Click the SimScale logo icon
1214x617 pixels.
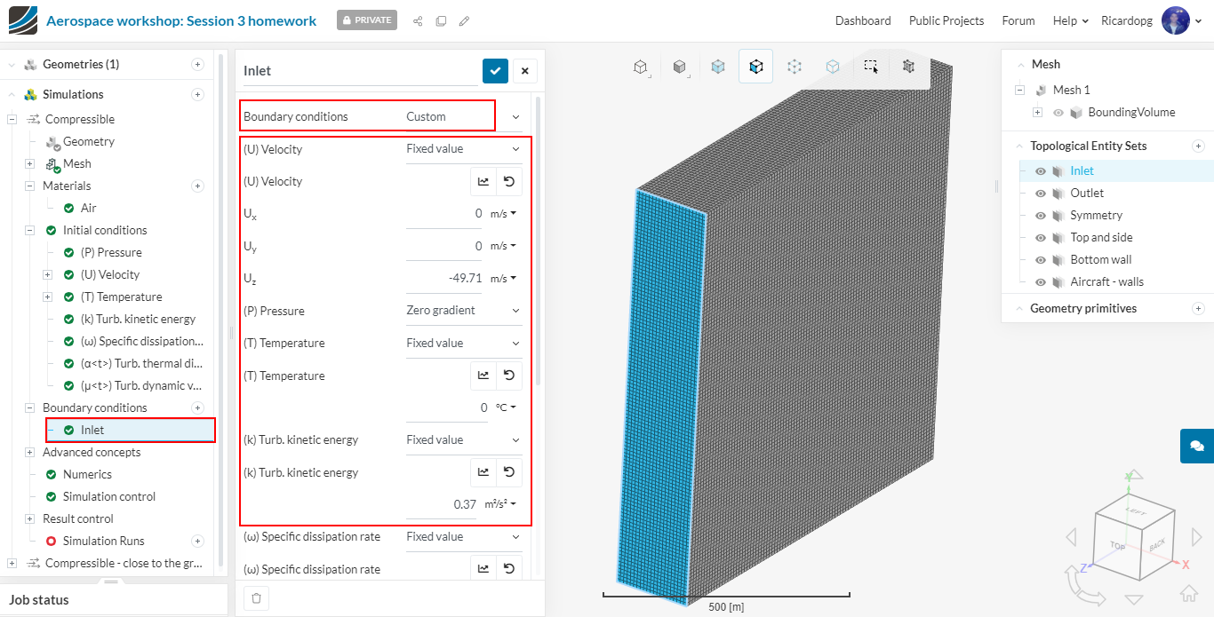(x=23, y=20)
